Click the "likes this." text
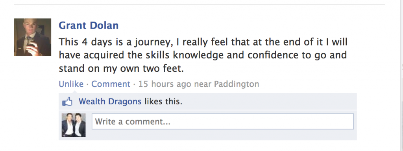This screenshot has height=151, width=403. tap(163, 102)
